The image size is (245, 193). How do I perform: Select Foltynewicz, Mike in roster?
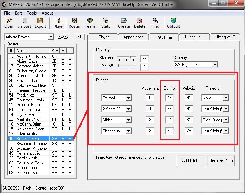41,85
